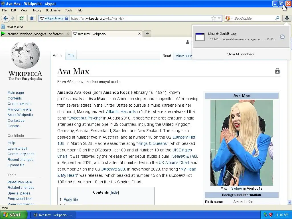Bookmark this page with the star icon
This screenshot has height=219, width=292.
213,18
